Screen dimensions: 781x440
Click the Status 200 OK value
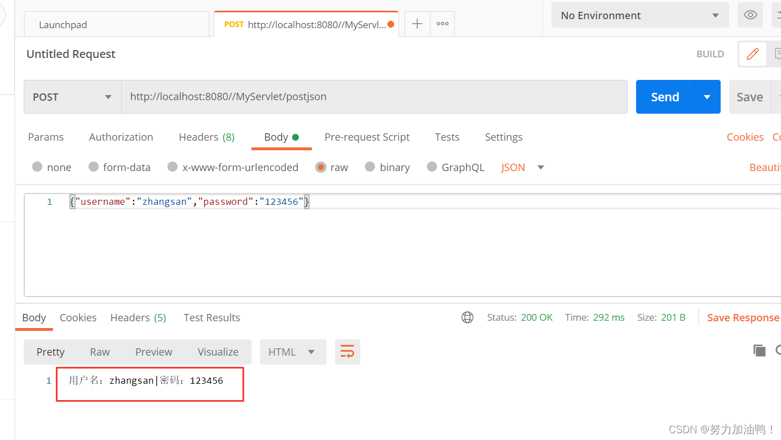tap(537, 317)
